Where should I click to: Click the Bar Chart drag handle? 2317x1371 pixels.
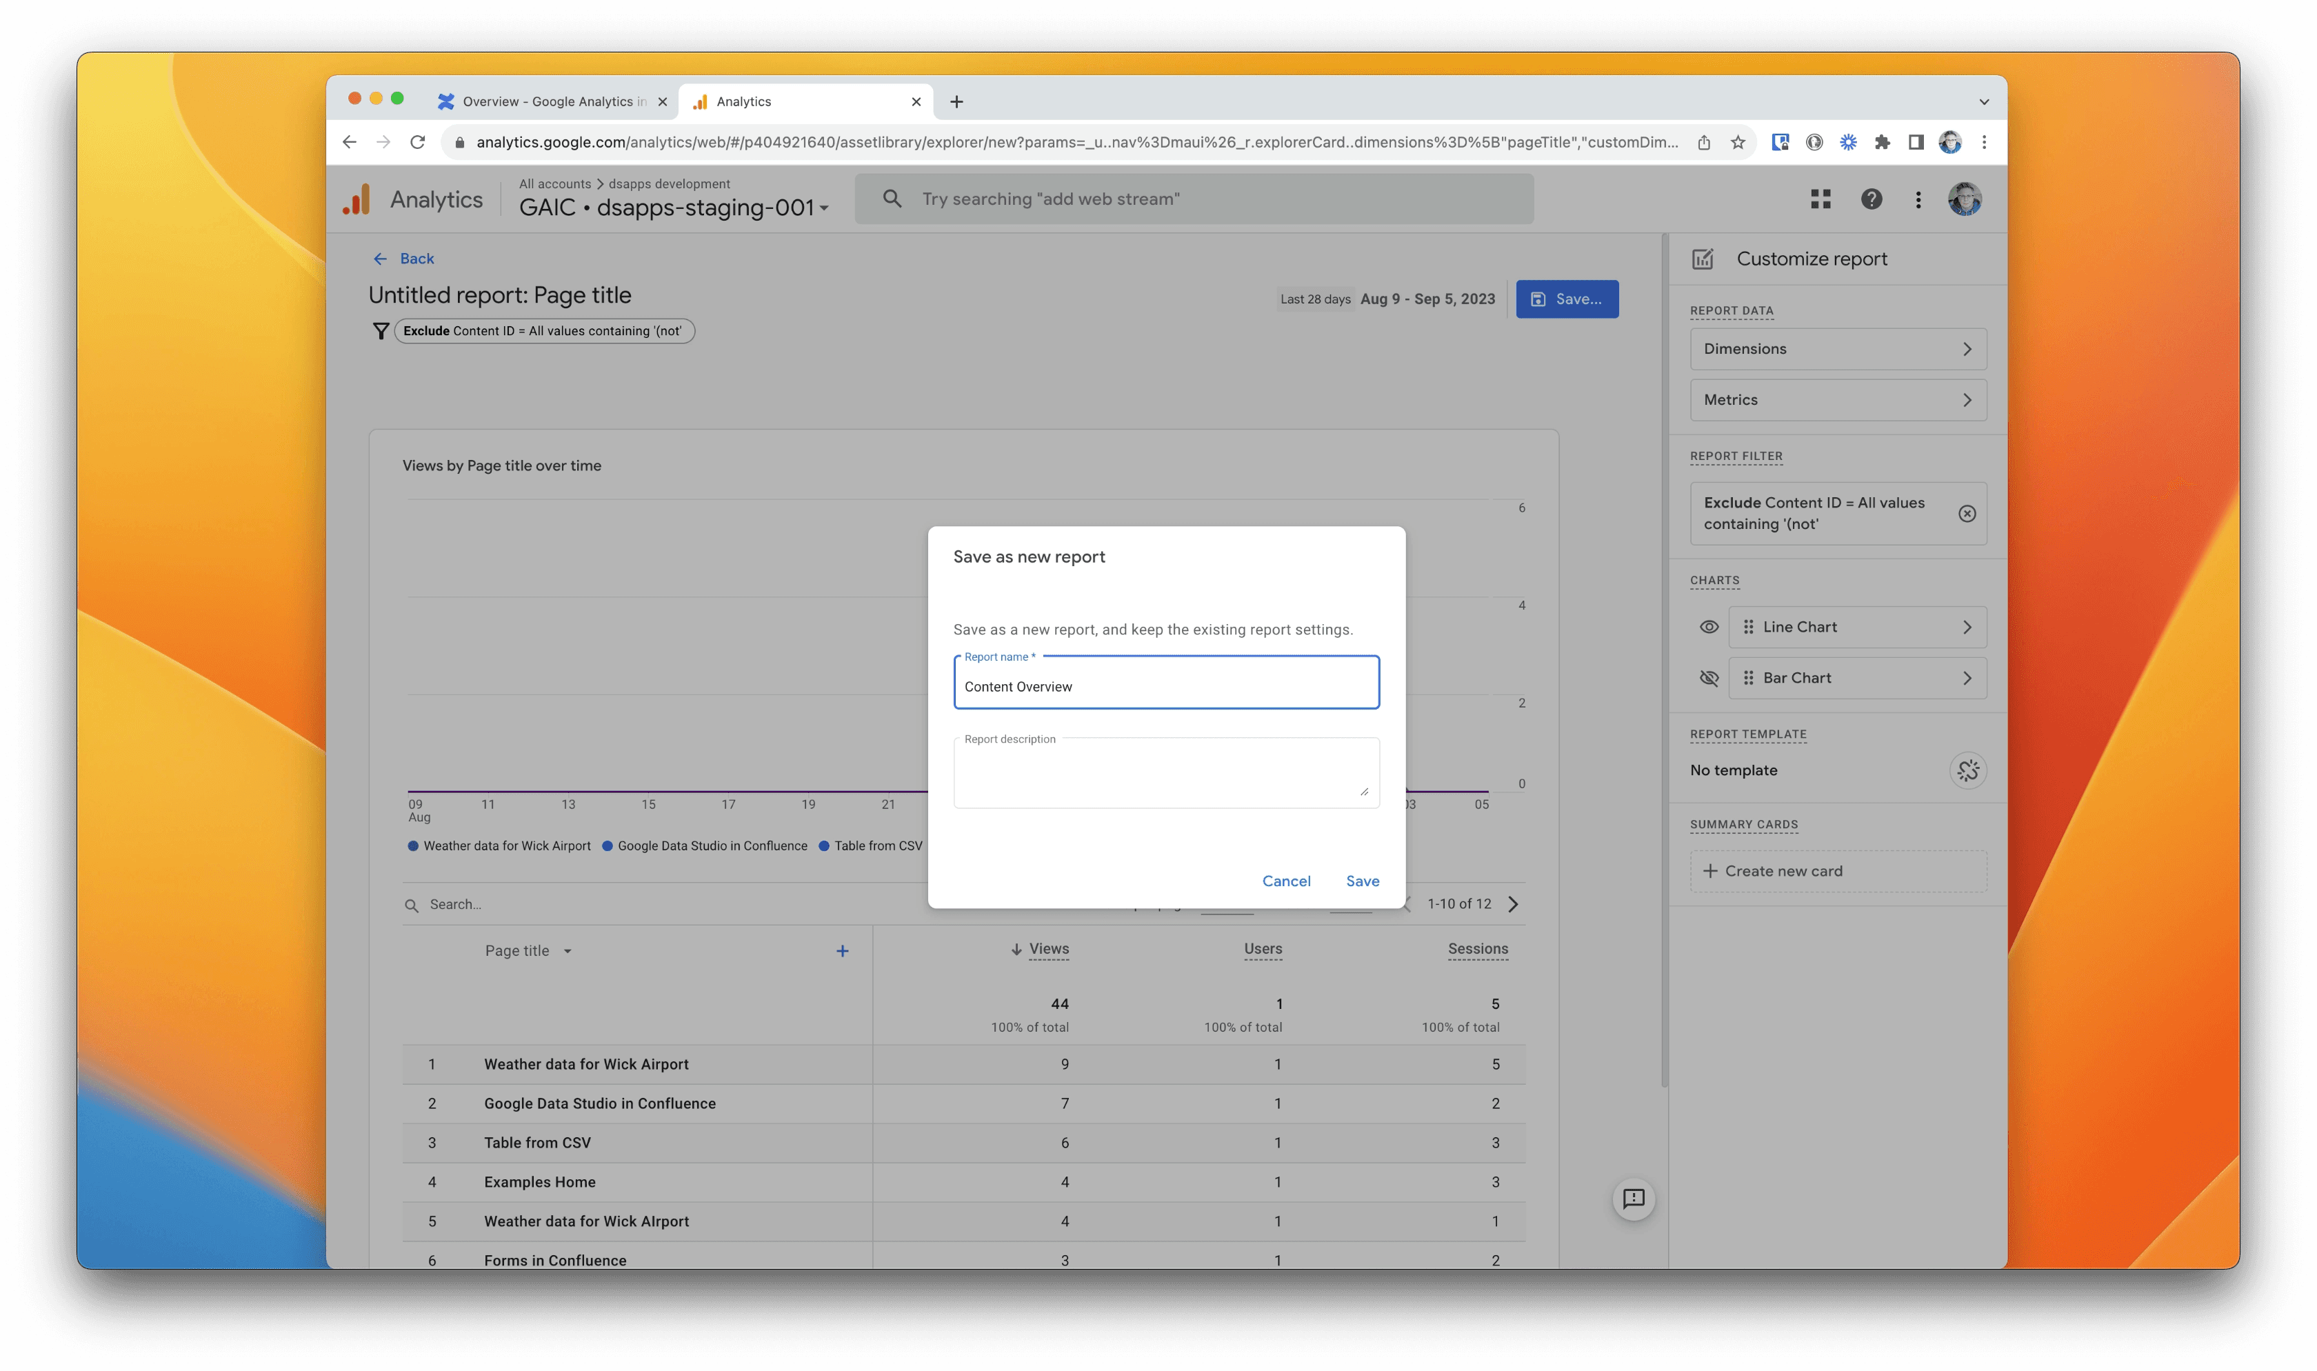[x=1748, y=678]
